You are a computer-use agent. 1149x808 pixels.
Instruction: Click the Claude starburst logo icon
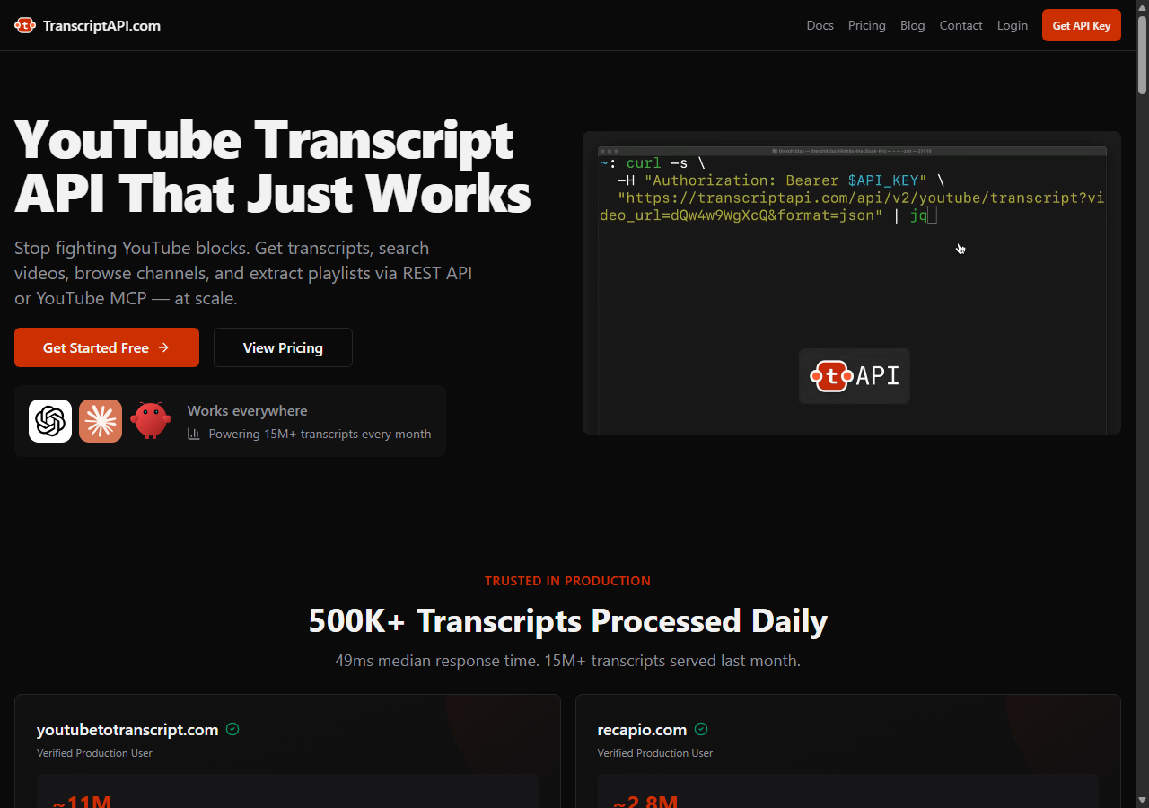point(101,421)
